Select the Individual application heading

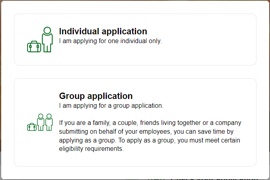click(103, 32)
